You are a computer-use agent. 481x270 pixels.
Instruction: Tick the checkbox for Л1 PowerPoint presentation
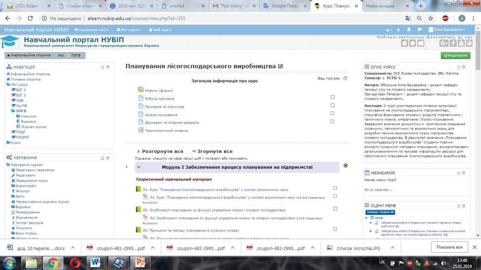pos(335,196)
